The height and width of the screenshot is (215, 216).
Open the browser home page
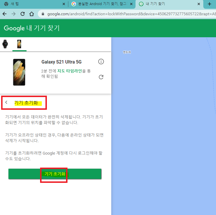tap(32, 14)
